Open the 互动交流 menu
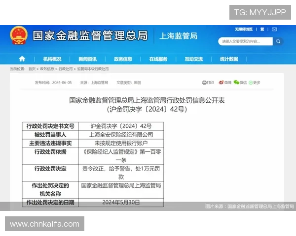296x236 pixels. point(194,59)
